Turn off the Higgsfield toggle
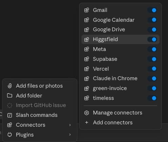 click(x=152, y=39)
